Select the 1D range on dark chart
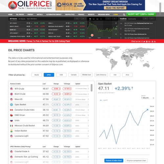The image size is (164, 164). coord(90,19)
